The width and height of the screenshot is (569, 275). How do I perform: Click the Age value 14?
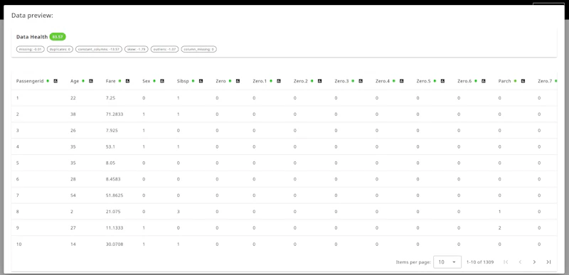73,244
